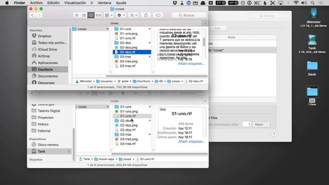Viewport: 329px width, 185px height.
Task: Open the Archivo menu
Action: 36,3
